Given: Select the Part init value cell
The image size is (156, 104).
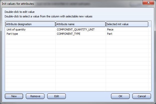Looking at the screenshot, I should click(109, 34).
